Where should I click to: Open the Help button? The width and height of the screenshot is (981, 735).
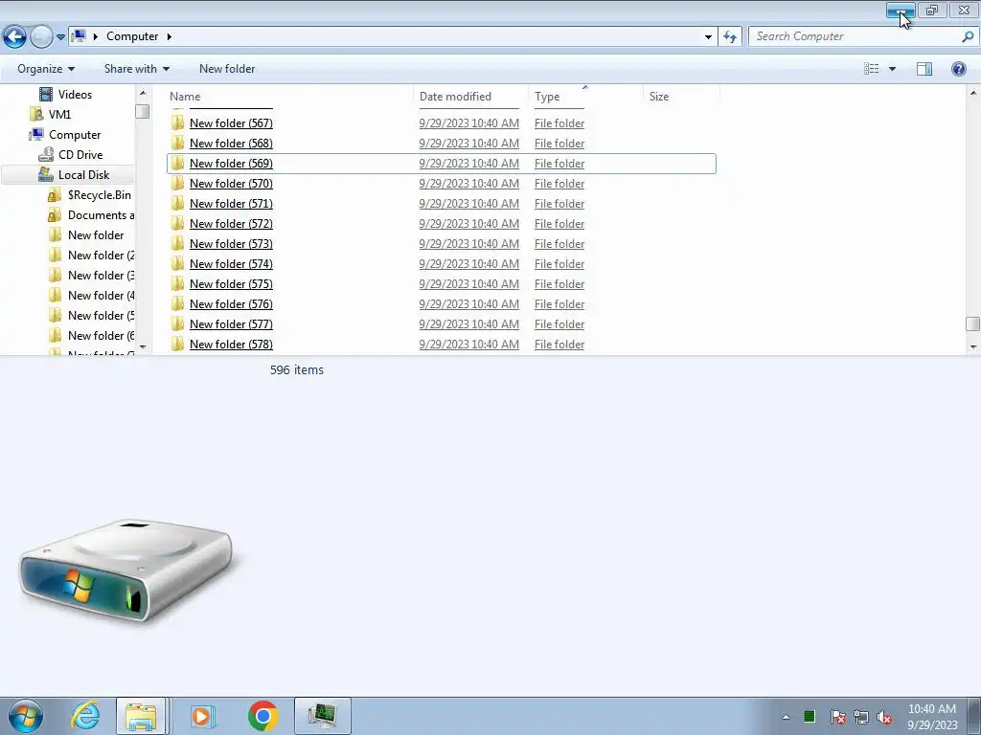pyautogui.click(x=958, y=69)
